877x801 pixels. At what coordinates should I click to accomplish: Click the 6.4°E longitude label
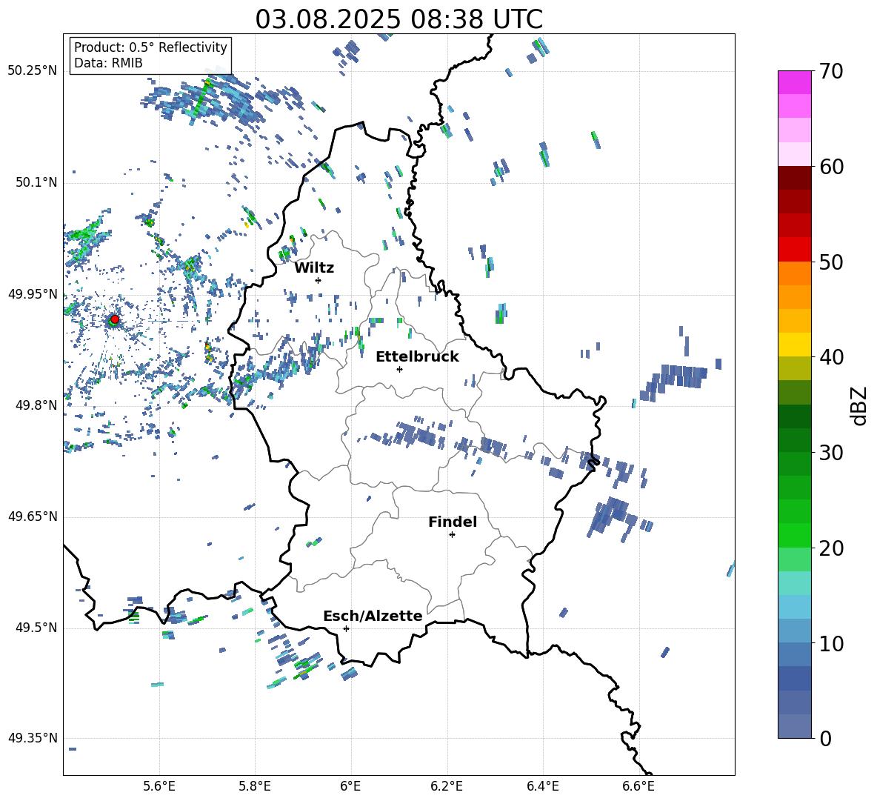pos(542,786)
